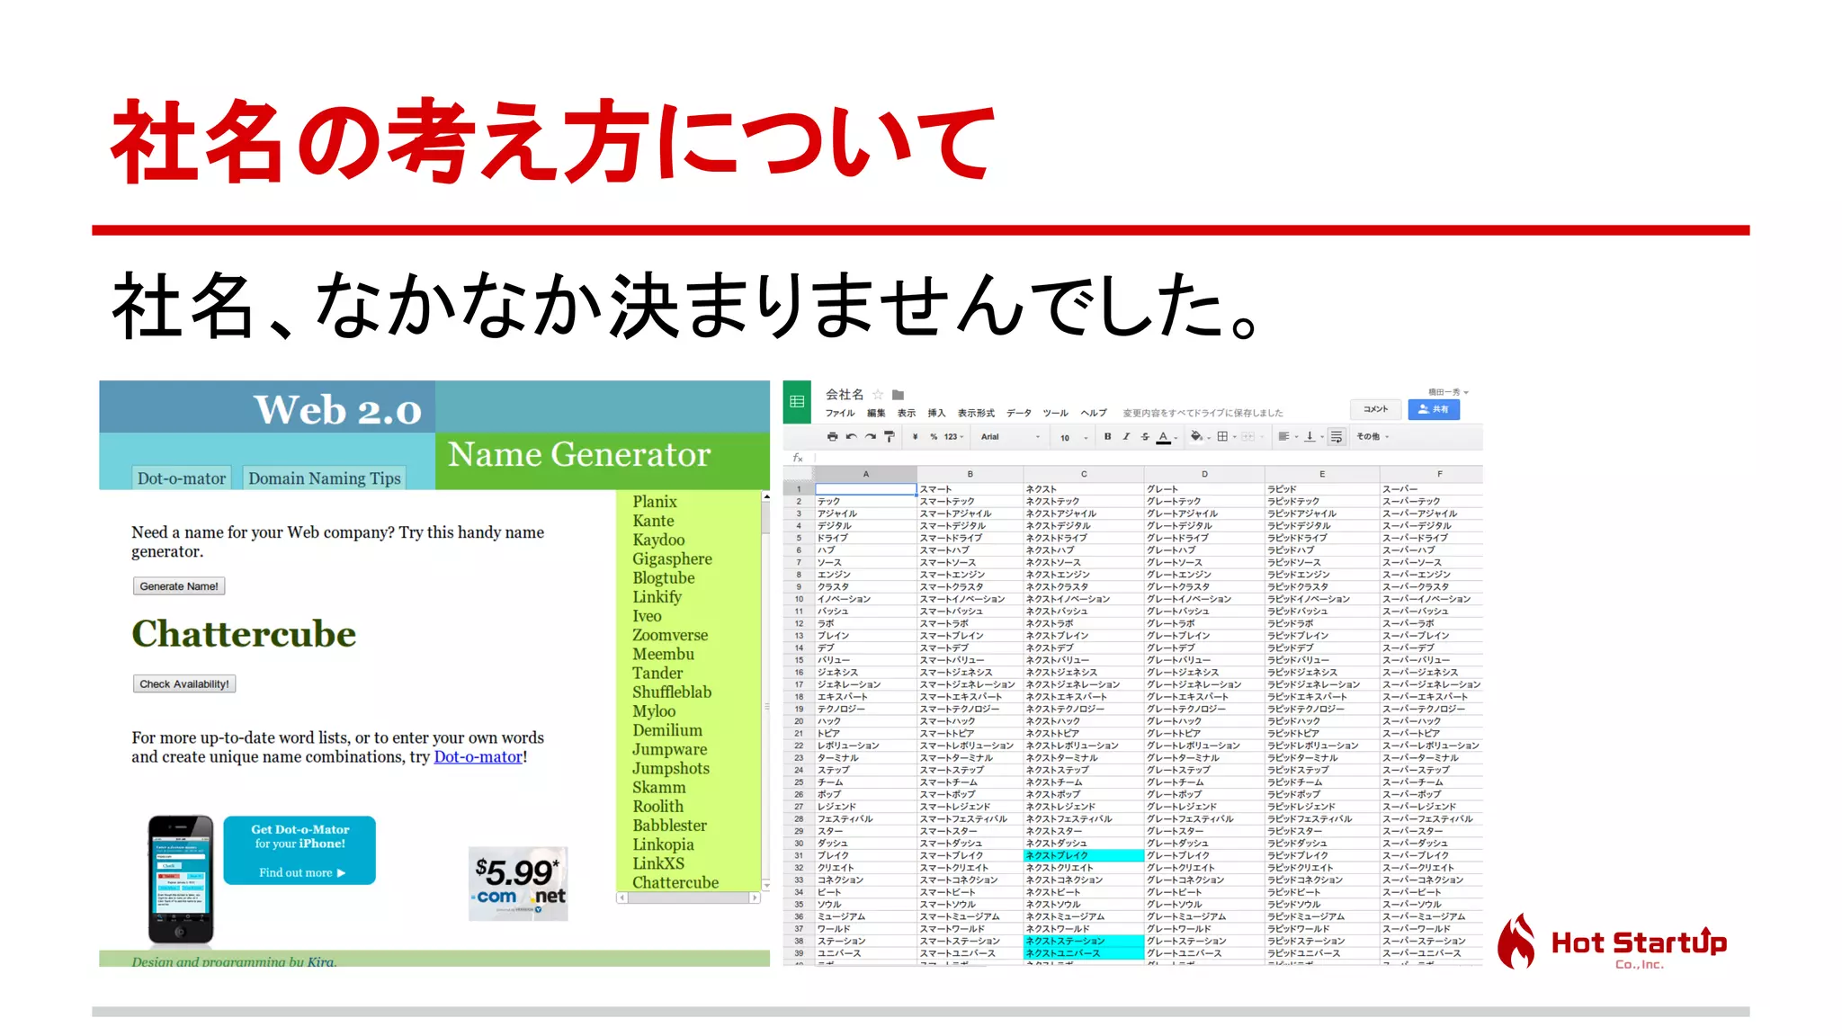Click the Kira credit link

319,961
